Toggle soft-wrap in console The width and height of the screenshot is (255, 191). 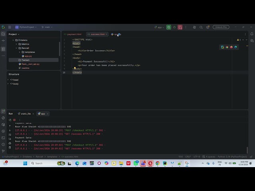[x=10, y=134]
